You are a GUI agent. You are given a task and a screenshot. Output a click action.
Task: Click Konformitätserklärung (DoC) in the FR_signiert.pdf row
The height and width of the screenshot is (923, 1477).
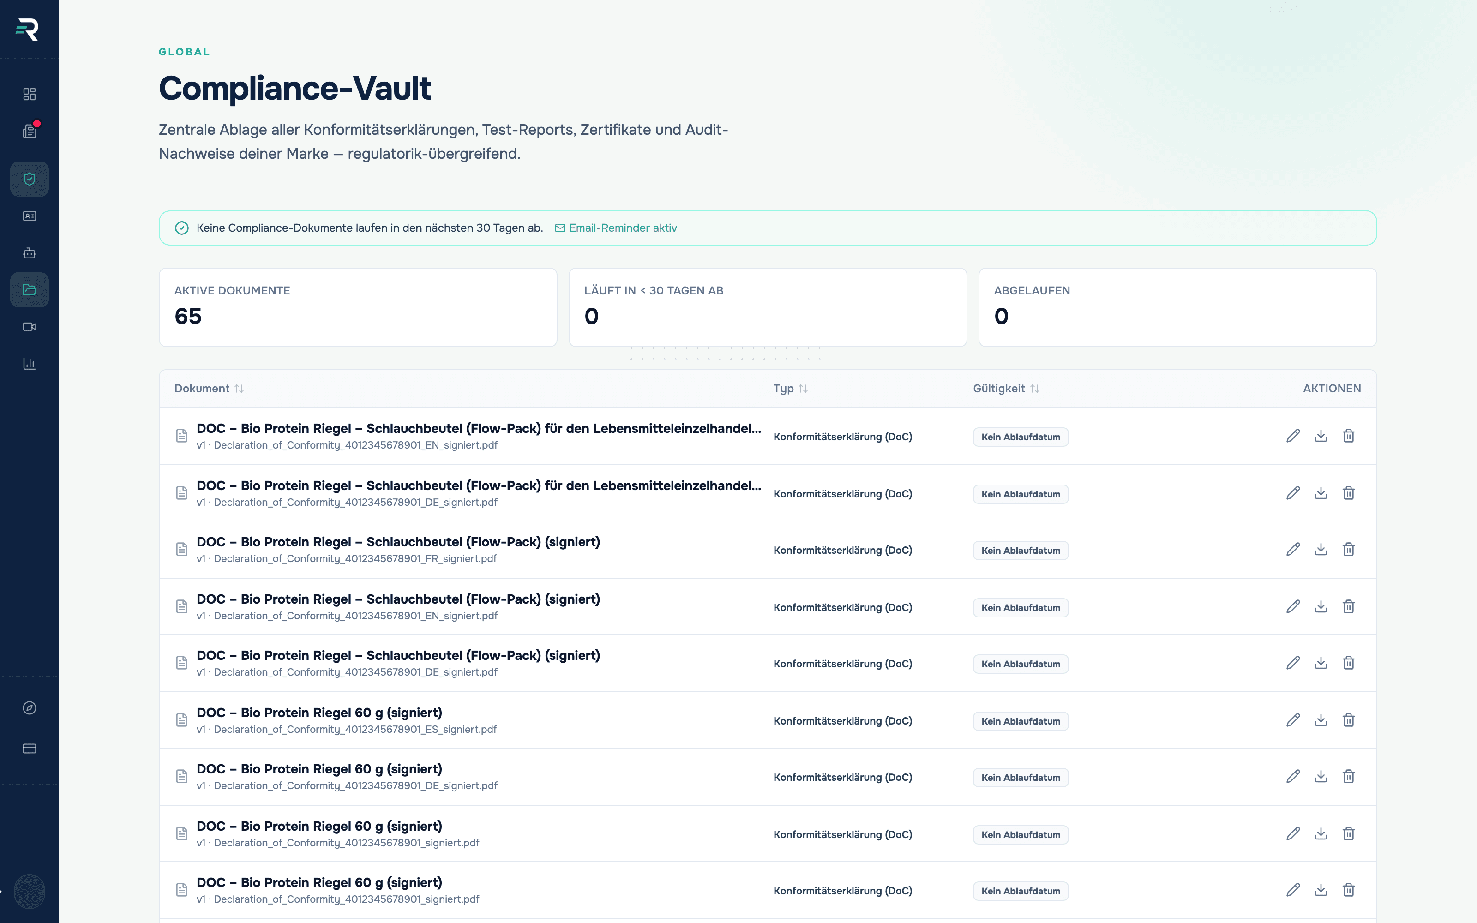[843, 550]
